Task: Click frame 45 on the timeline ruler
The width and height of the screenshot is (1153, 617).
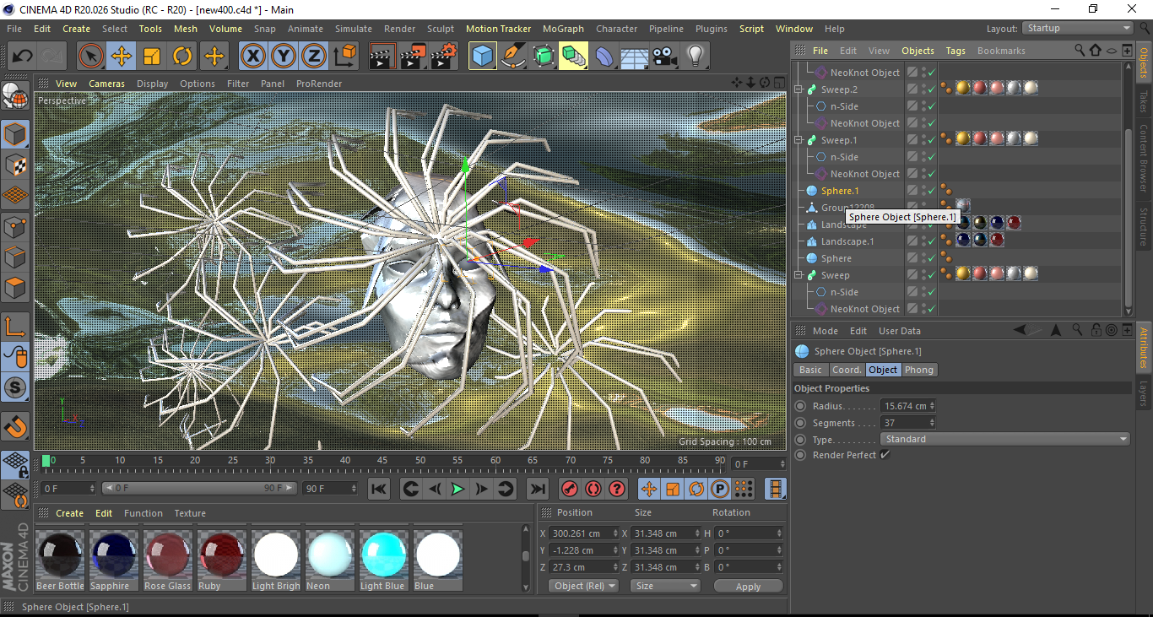Action: tap(382, 461)
